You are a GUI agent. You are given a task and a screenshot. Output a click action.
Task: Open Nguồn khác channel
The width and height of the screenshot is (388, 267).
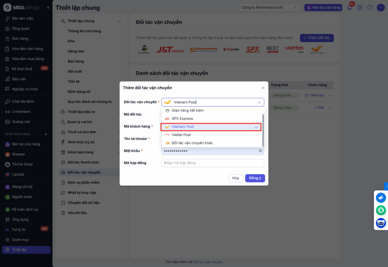tap(22, 197)
